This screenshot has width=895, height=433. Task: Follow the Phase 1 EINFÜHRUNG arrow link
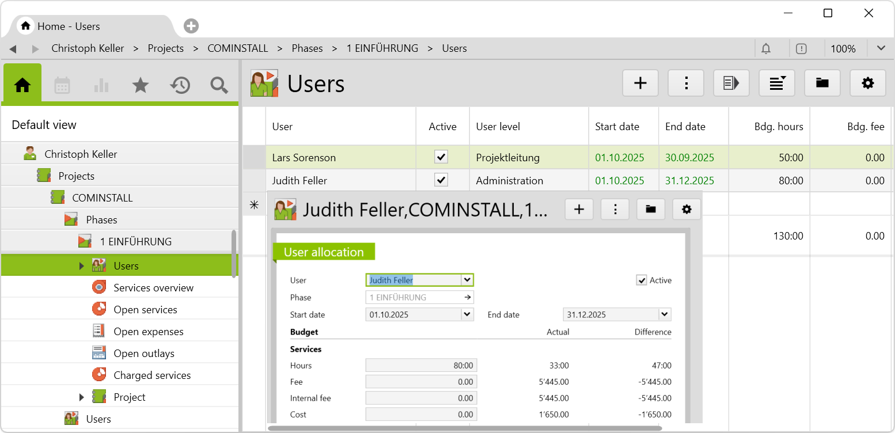(x=468, y=298)
